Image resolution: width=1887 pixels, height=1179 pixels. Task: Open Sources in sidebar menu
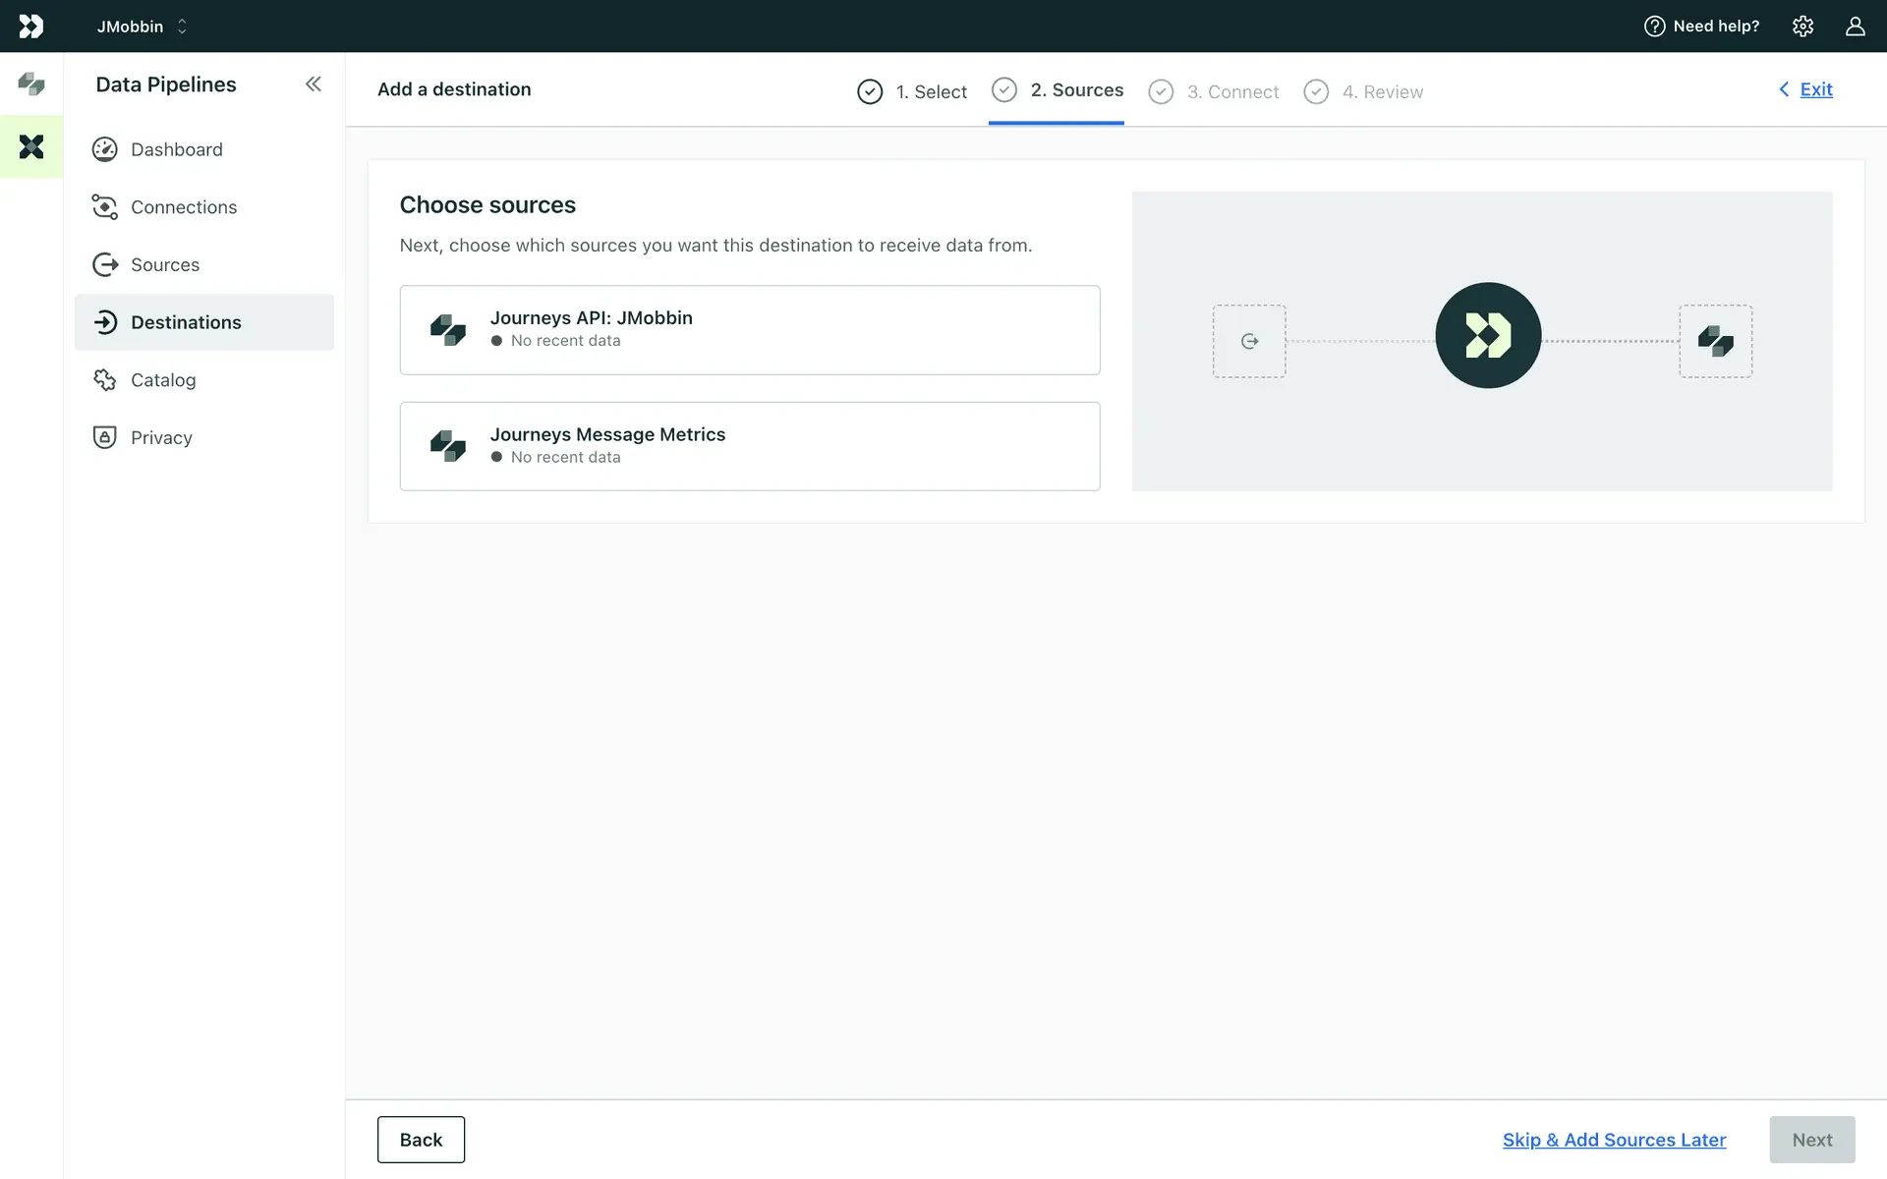165,264
